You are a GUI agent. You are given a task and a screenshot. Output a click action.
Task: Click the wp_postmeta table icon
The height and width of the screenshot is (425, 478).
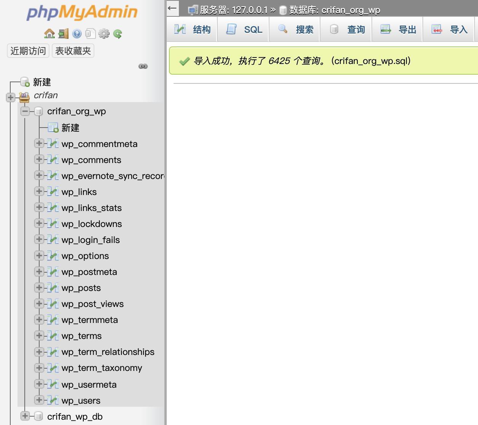pos(53,272)
